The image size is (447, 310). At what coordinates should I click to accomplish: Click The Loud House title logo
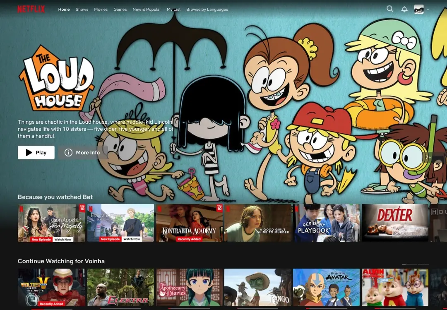pyautogui.click(x=56, y=78)
